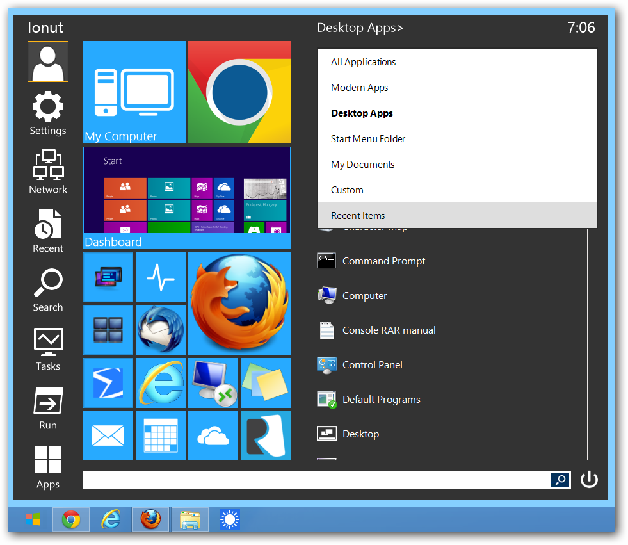Open the Calendar tile
The height and width of the screenshot is (545, 628).
click(x=161, y=435)
